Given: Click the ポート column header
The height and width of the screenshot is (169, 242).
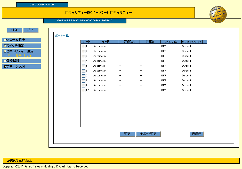Looking at the screenshot, I should (87, 42).
